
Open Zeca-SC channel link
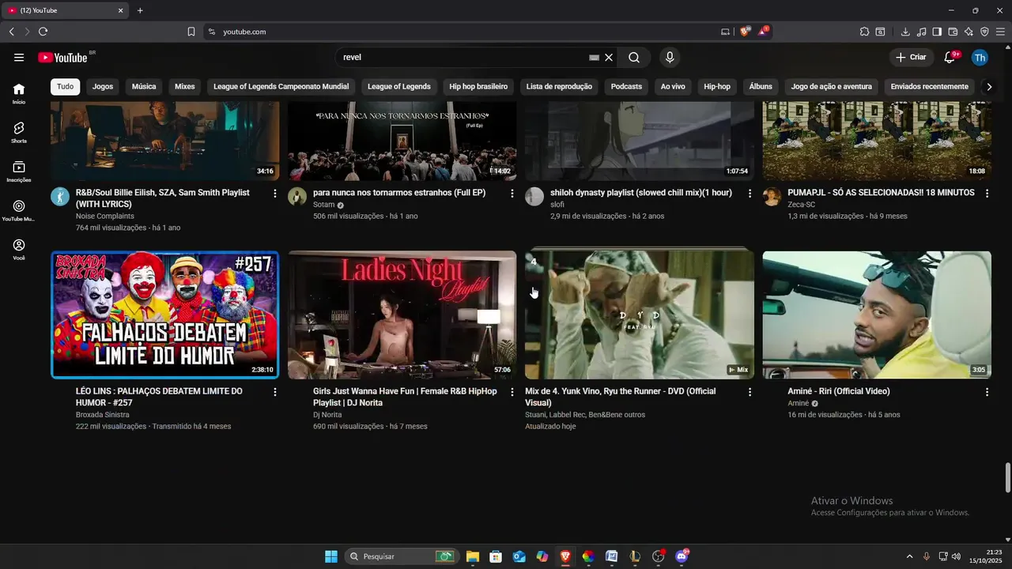tap(801, 205)
